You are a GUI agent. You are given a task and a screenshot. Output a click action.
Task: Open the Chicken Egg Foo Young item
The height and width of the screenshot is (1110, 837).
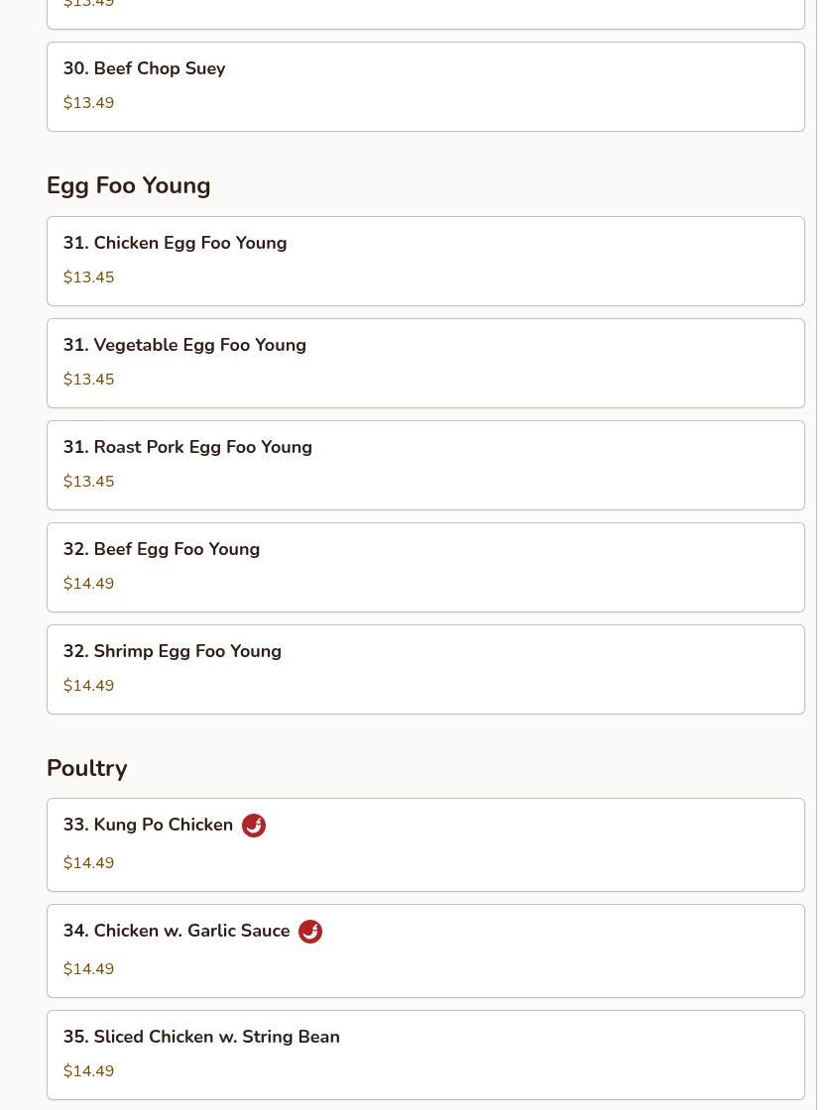coord(425,261)
